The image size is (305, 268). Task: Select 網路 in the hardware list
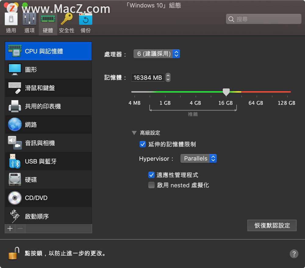[x=48, y=124]
